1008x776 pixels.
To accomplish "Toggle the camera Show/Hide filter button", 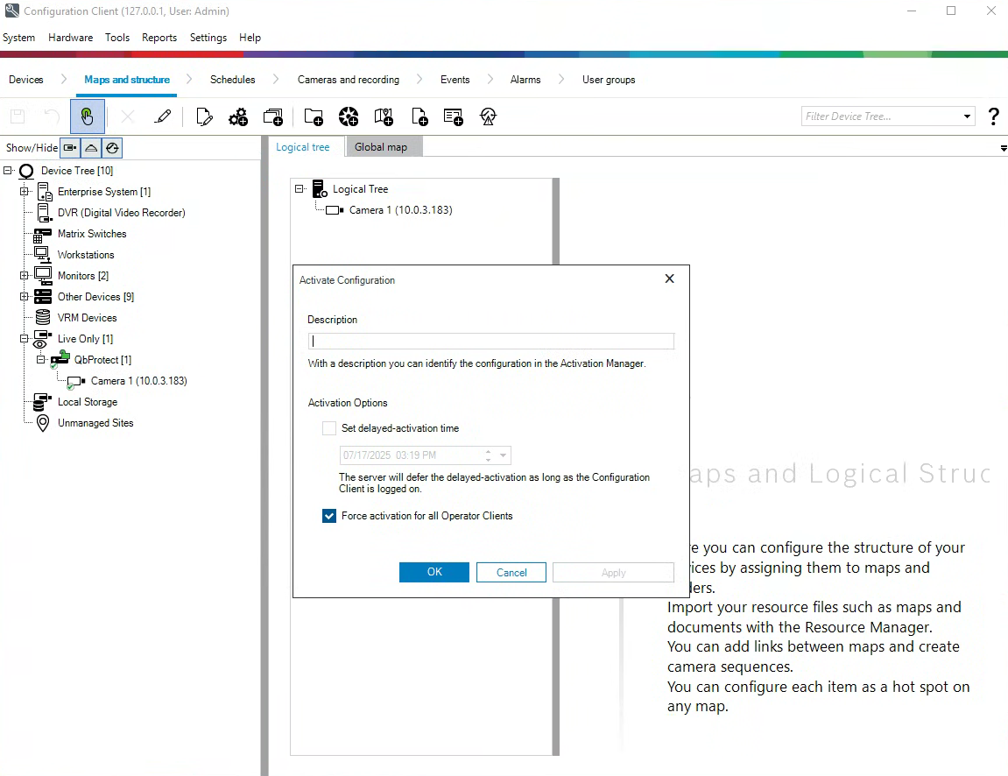I will (x=70, y=148).
